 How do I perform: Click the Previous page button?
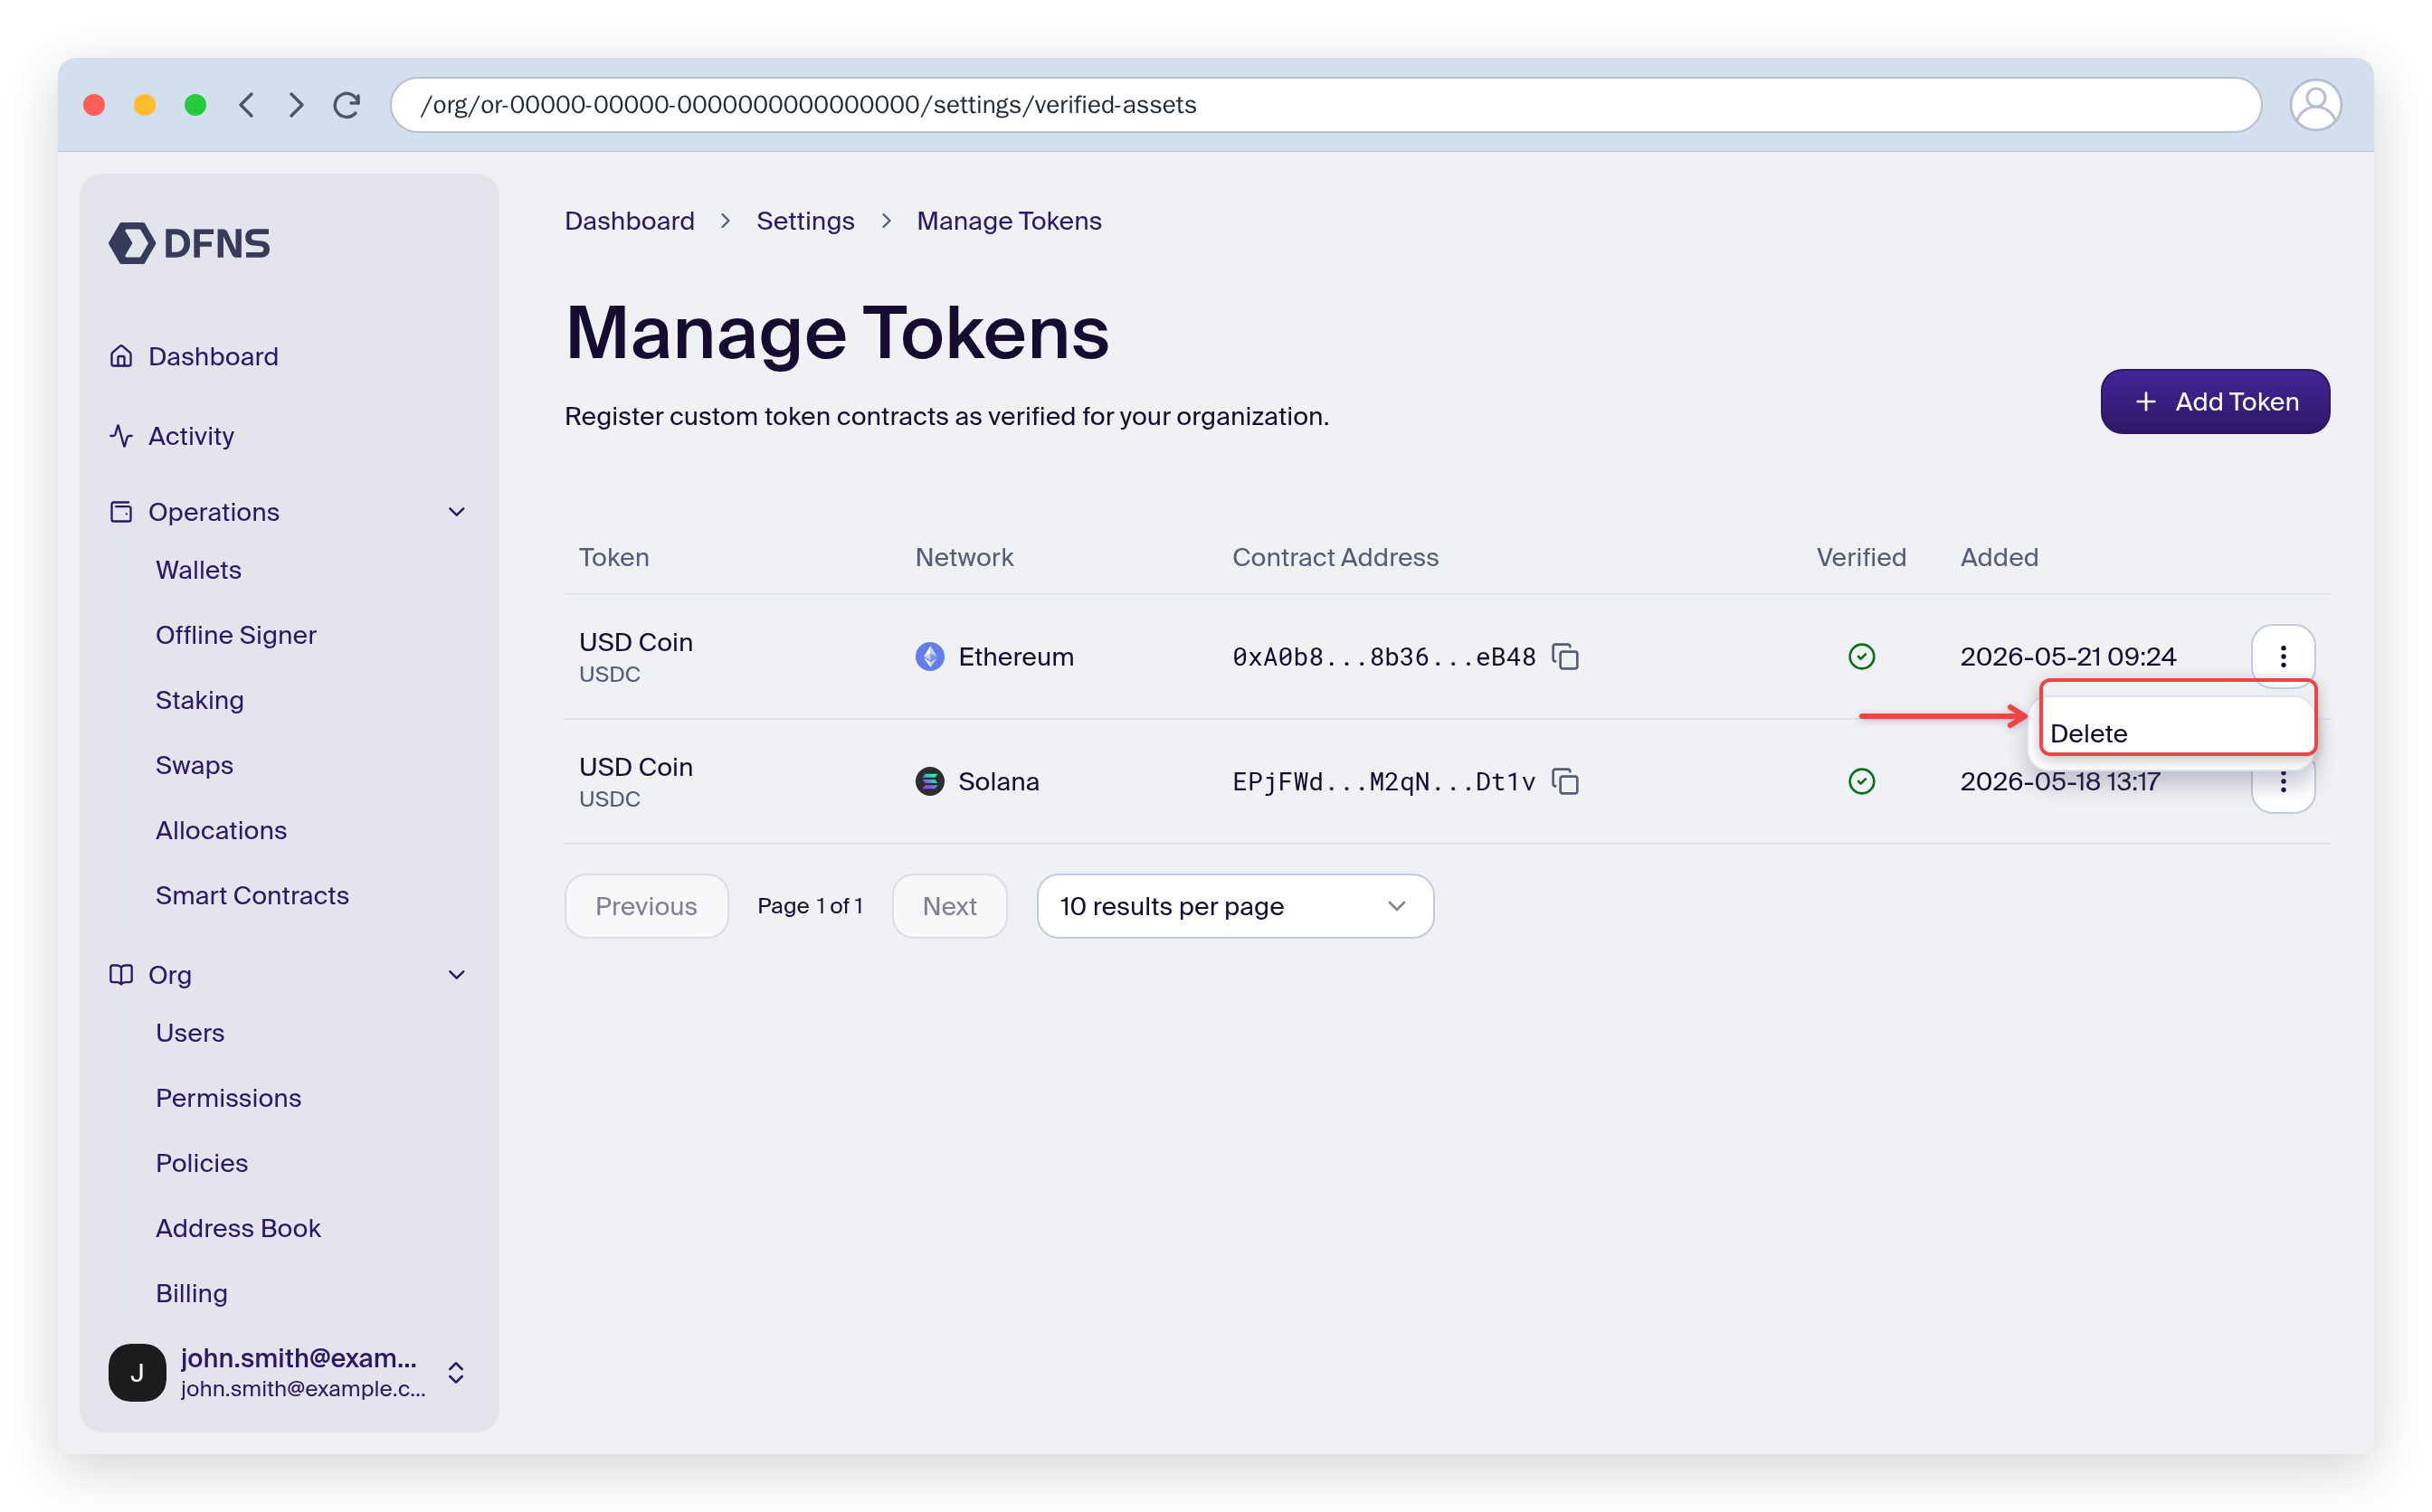(x=646, y=906)
